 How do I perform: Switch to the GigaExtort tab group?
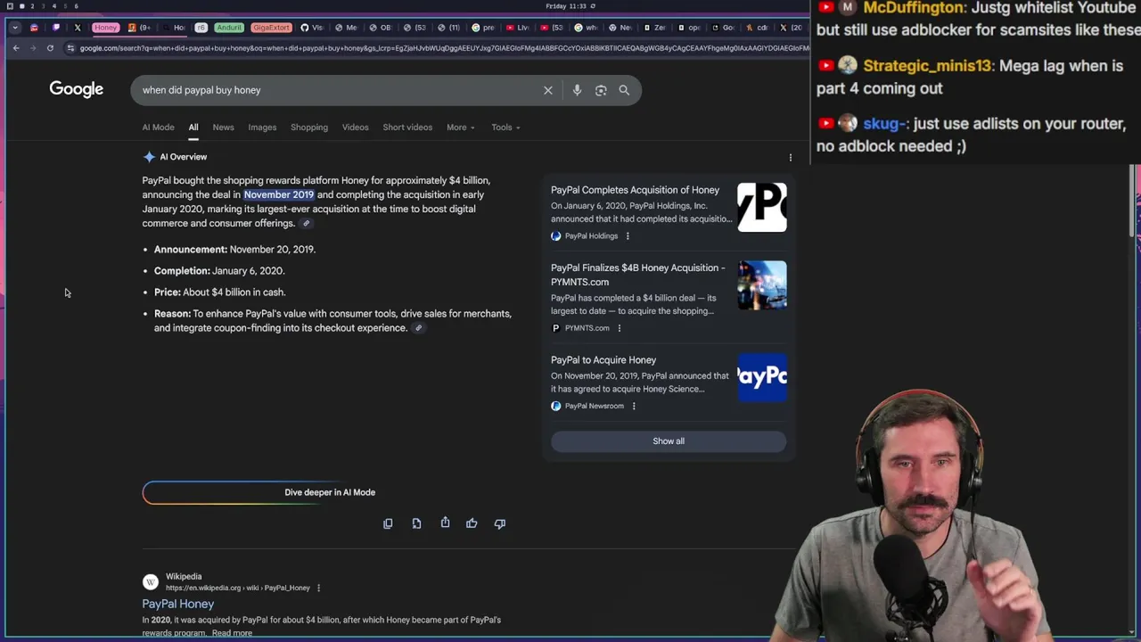pos(270,28)
